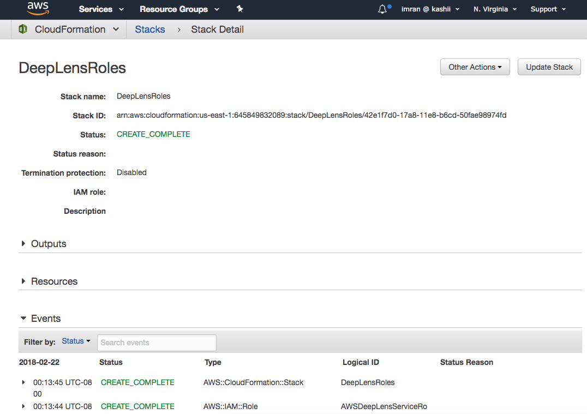Open the Other Actions dropdown button

coord(475,67)
